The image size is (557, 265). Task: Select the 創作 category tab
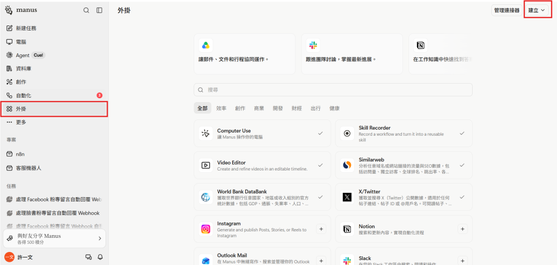click(x=240, y=108)
